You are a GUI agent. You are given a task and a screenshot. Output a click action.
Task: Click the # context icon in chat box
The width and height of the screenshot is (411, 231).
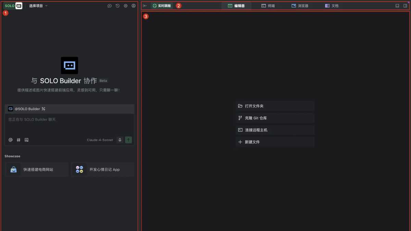(x=18, y=140)
